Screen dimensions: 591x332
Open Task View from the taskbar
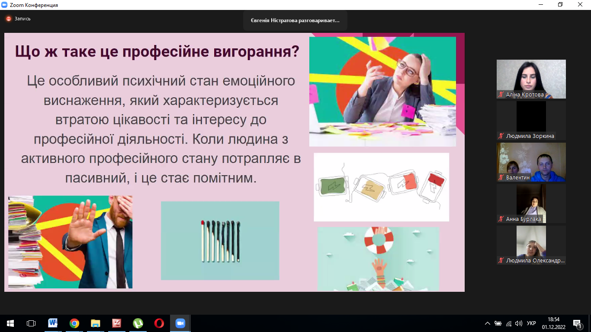pyautogui.click(x=31, y=323)
